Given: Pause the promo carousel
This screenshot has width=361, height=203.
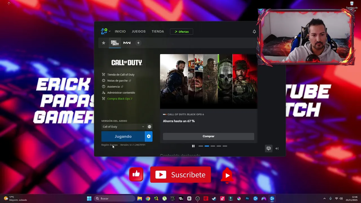Looking at the screenshot, I should point(193,146).
